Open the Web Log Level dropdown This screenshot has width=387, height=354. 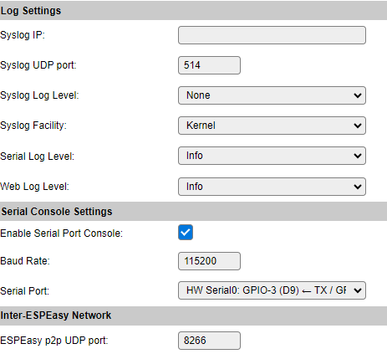click(272, 187)
